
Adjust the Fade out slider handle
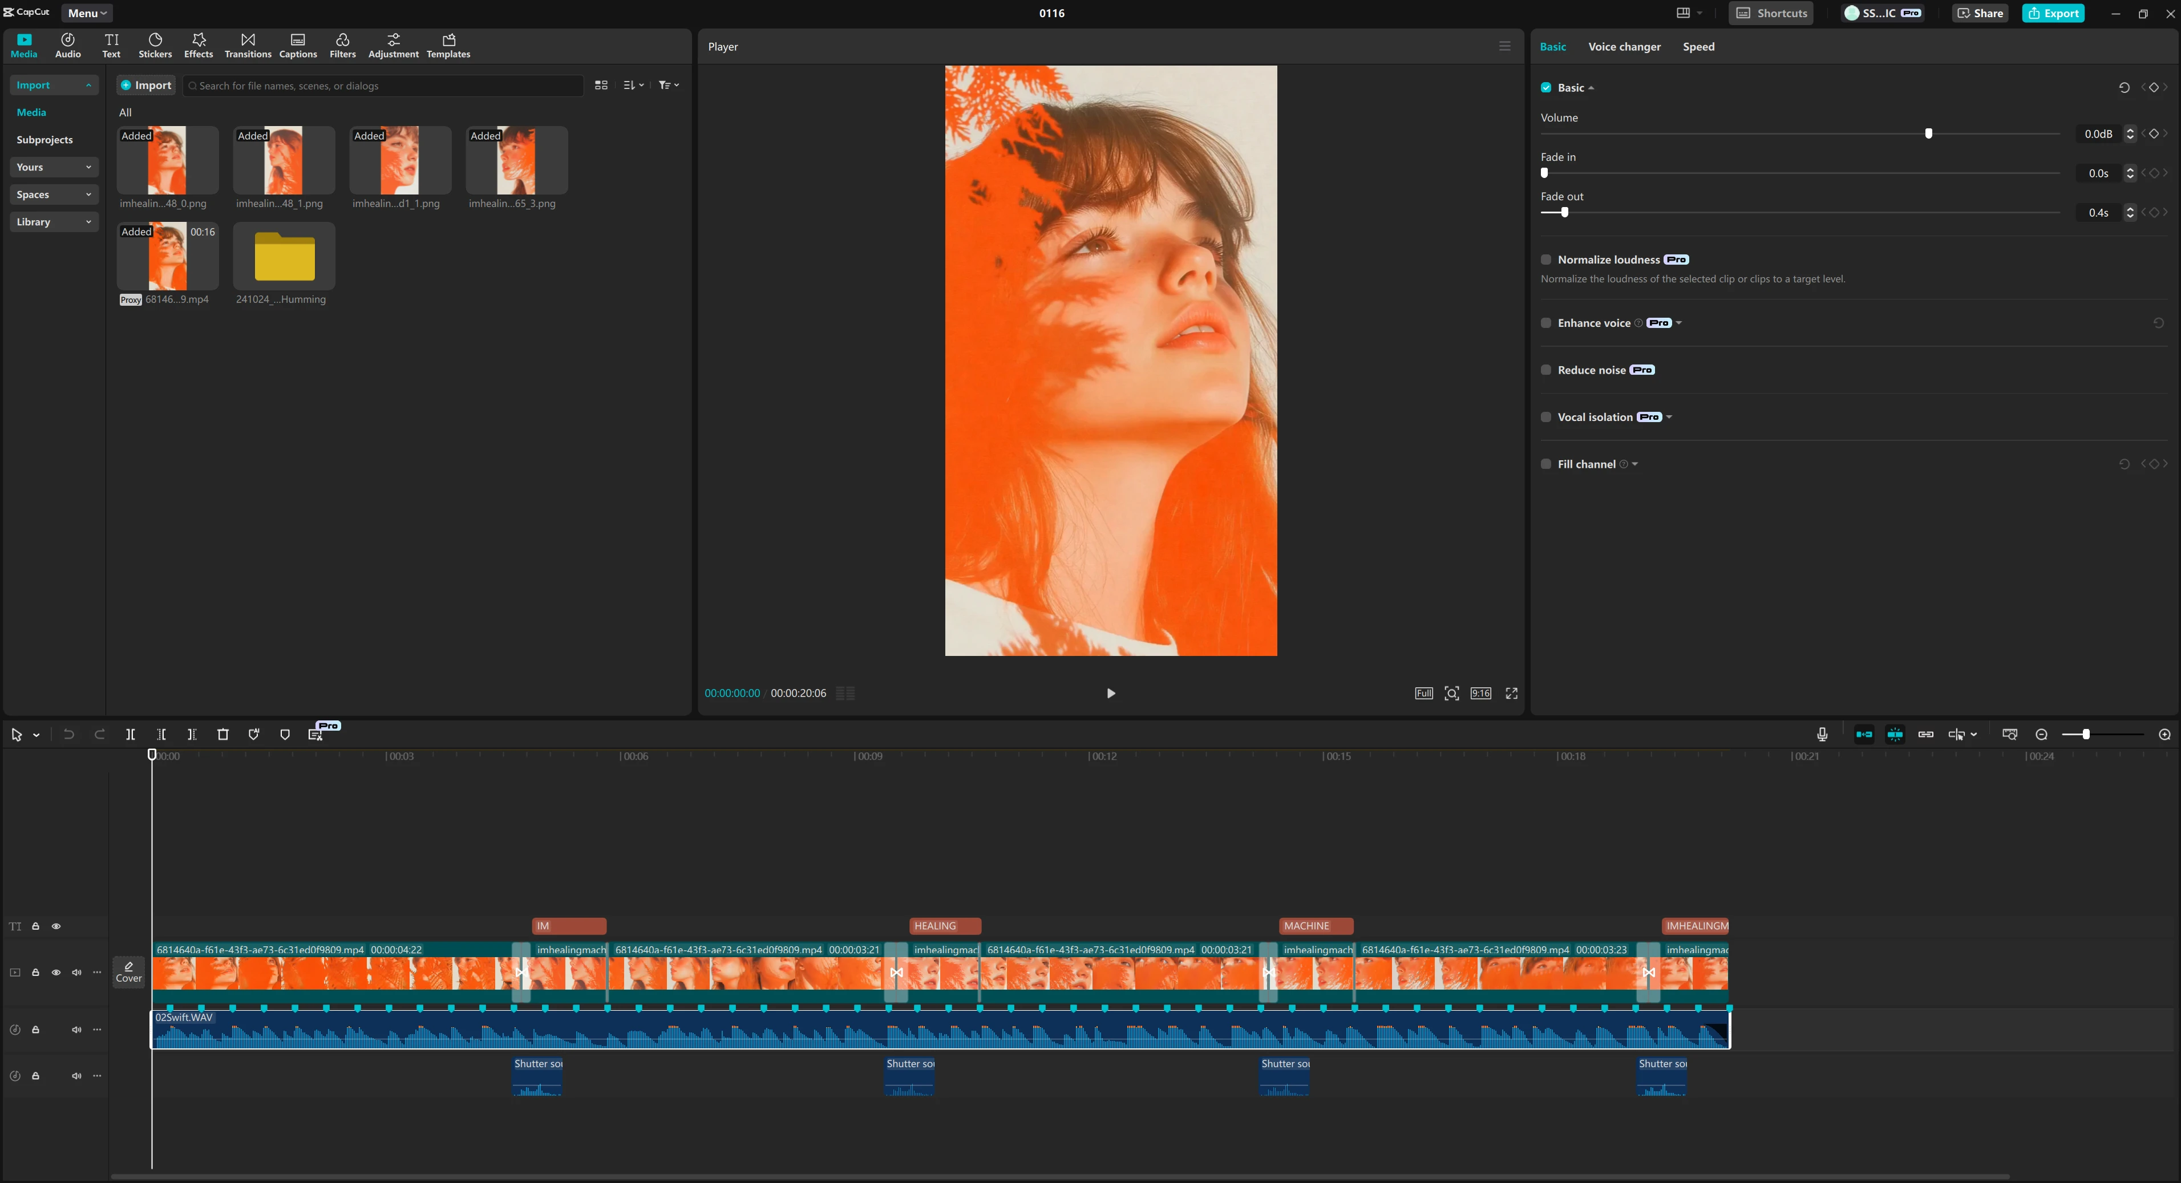(1565, 212)
